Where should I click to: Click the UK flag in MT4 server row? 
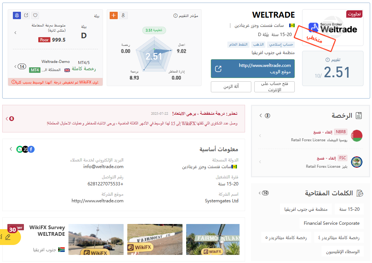click(x=67, y=70)
